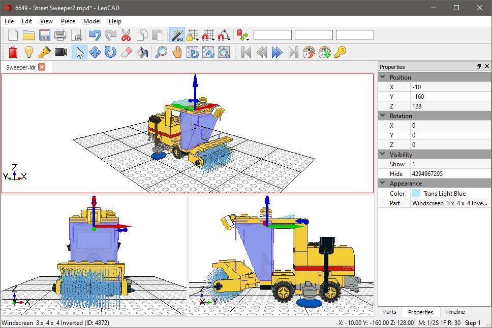492x328 pixels.
Task: Select the Delete eraser tool
Action: (x=126, y=52)
